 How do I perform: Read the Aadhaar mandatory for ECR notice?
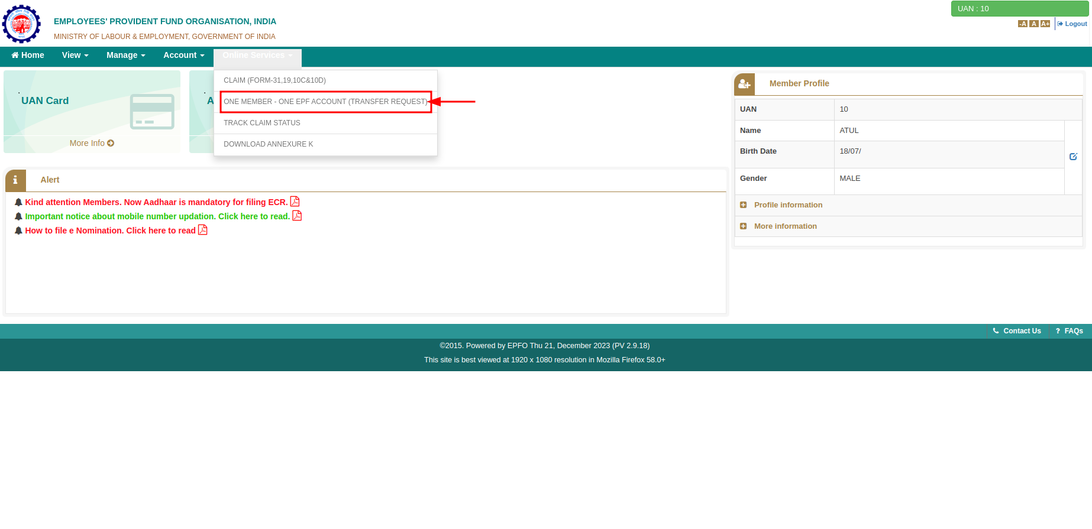(x=156, y=202)
